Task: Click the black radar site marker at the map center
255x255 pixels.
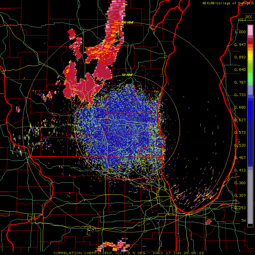Action: coord(127,127)
